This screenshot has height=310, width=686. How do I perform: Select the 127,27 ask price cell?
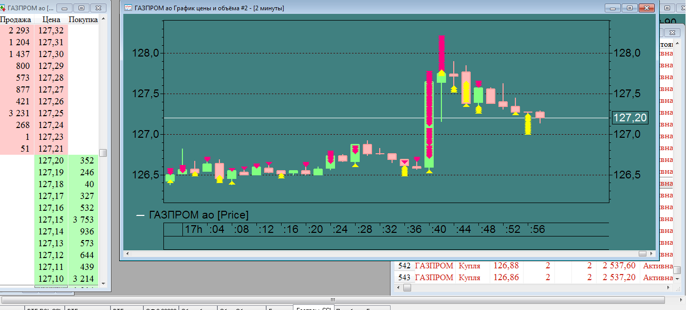click(51, 89)
